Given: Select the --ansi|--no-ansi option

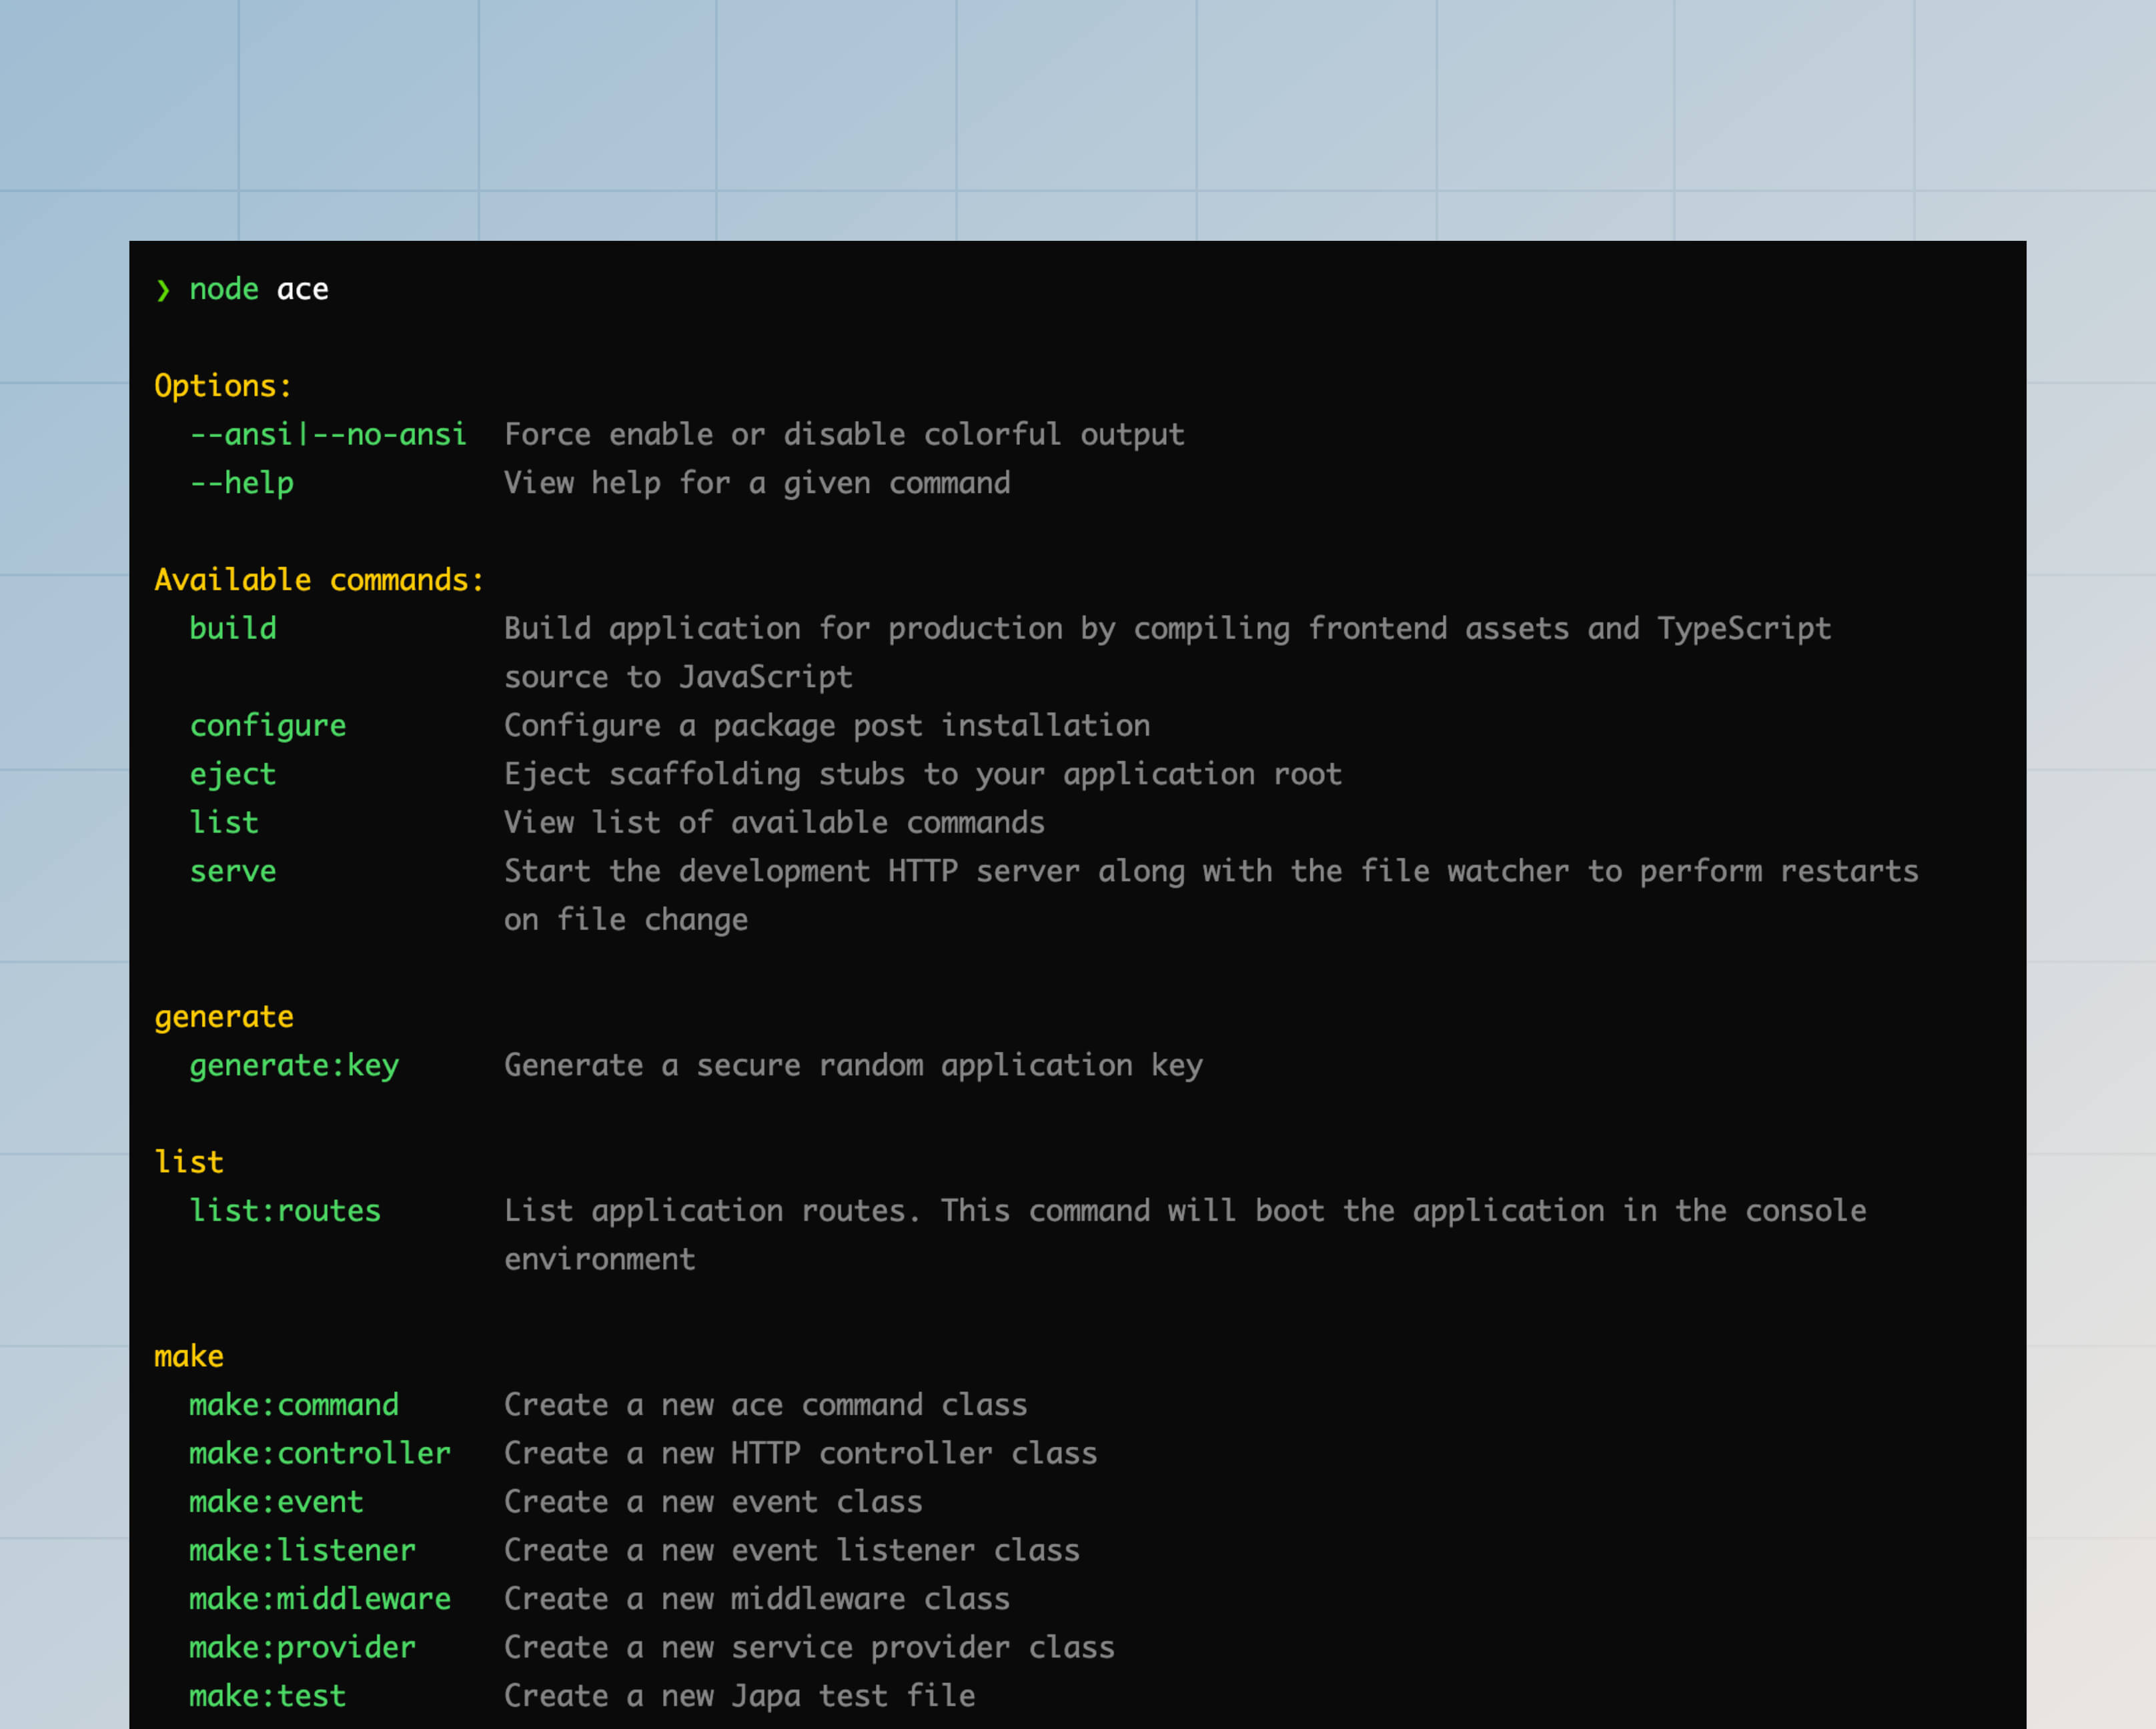Looking at the screenshot, I should (x=328, y=434).
